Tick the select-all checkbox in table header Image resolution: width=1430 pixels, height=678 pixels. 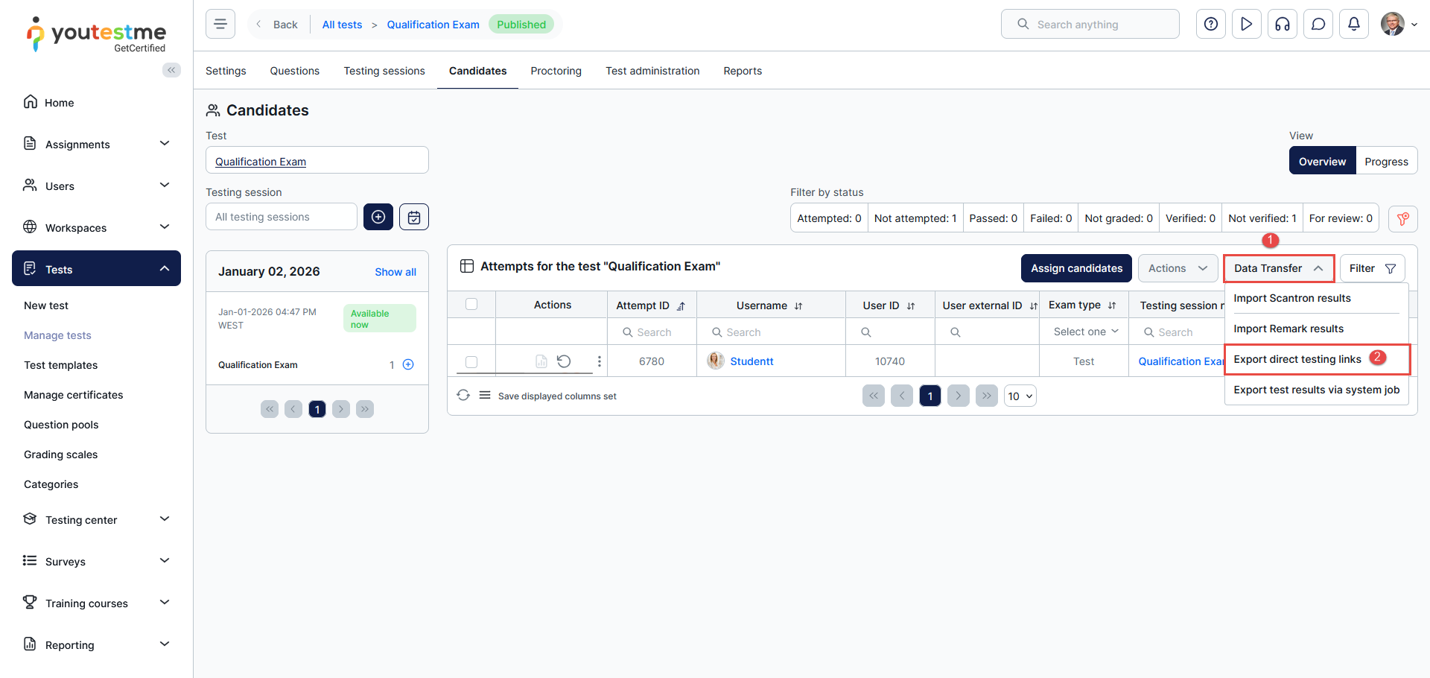tap(471, 304)
